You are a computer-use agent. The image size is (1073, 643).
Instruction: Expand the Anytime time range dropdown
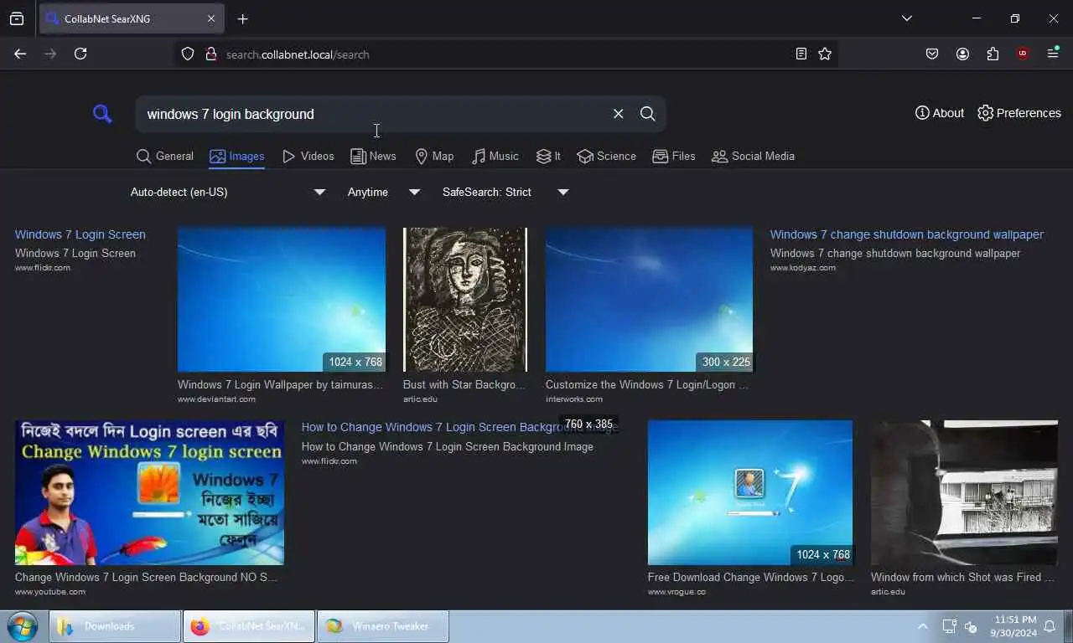point(383,192)
